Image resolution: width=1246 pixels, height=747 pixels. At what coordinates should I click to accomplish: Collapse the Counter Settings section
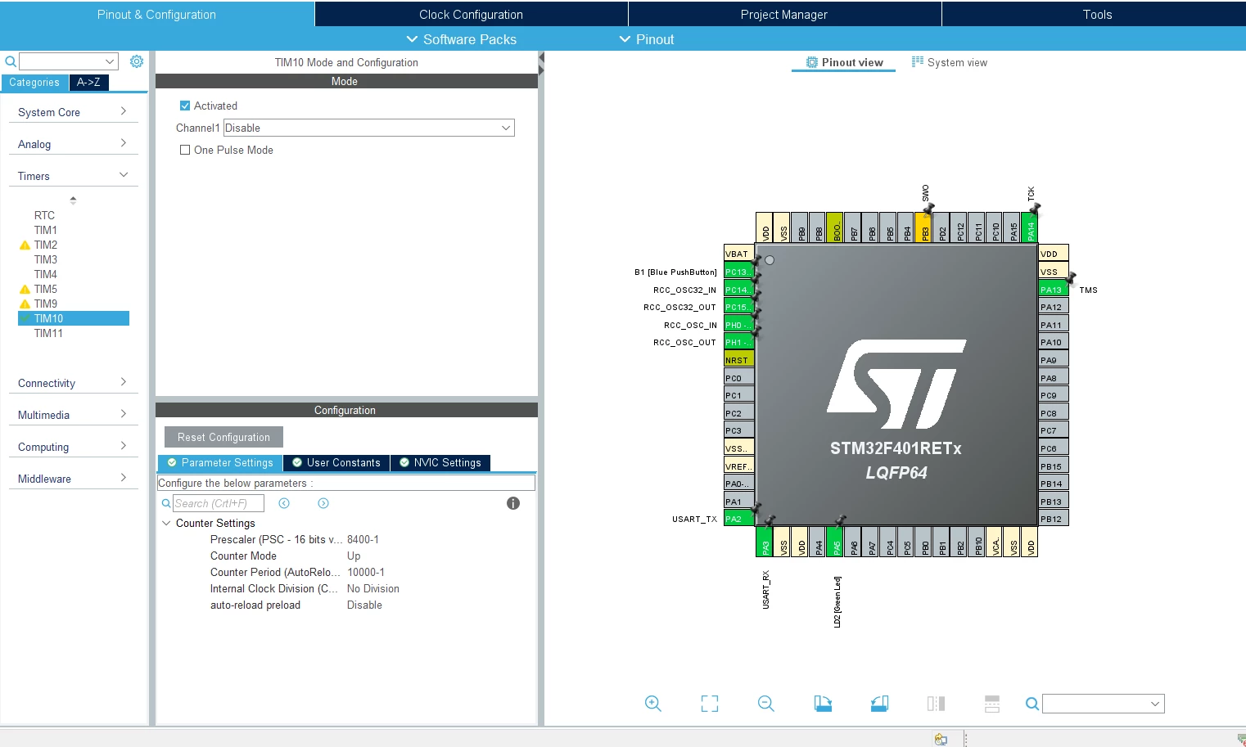(x=166, y=523)
